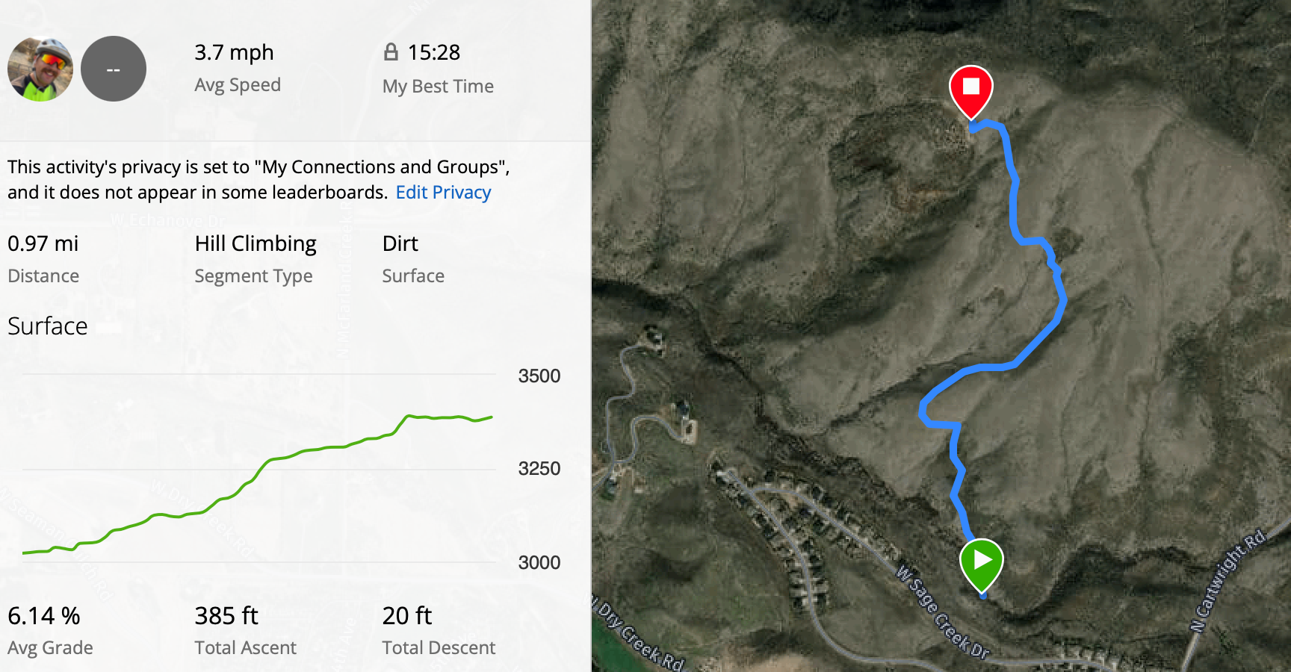Click the red finish marker pin
This screenshot has height=672, width=1291.
970,91
